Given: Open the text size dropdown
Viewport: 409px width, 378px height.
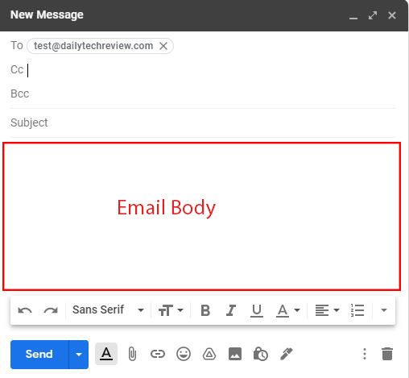Looking at the screenshot, I should point(171,310).
